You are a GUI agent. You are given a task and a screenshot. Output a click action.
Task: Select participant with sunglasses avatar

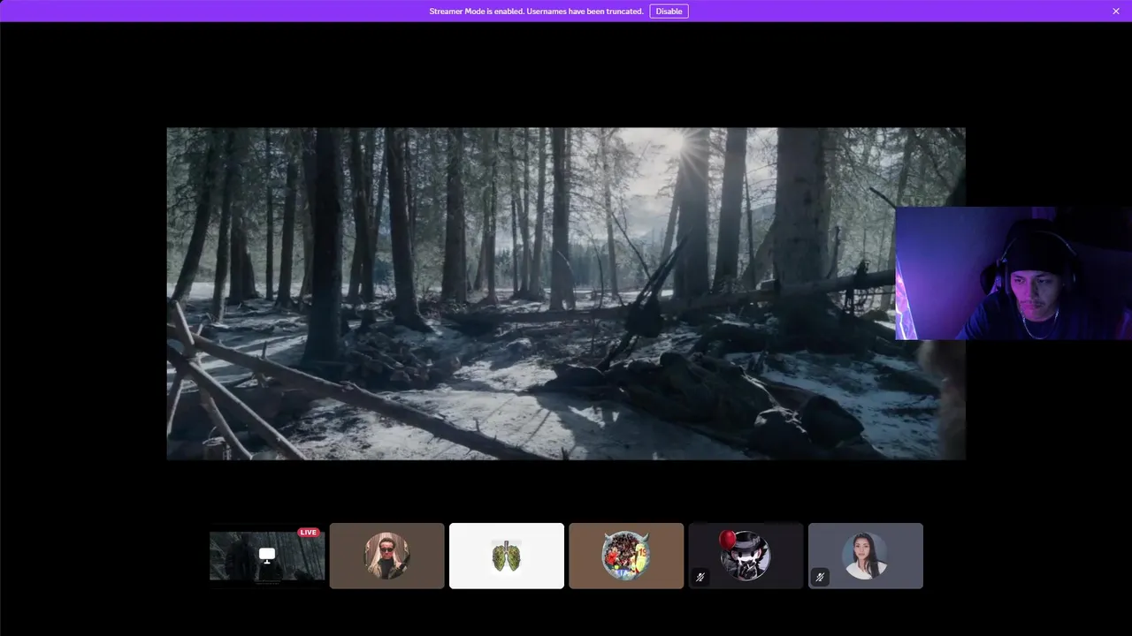(x=387, y=556)
